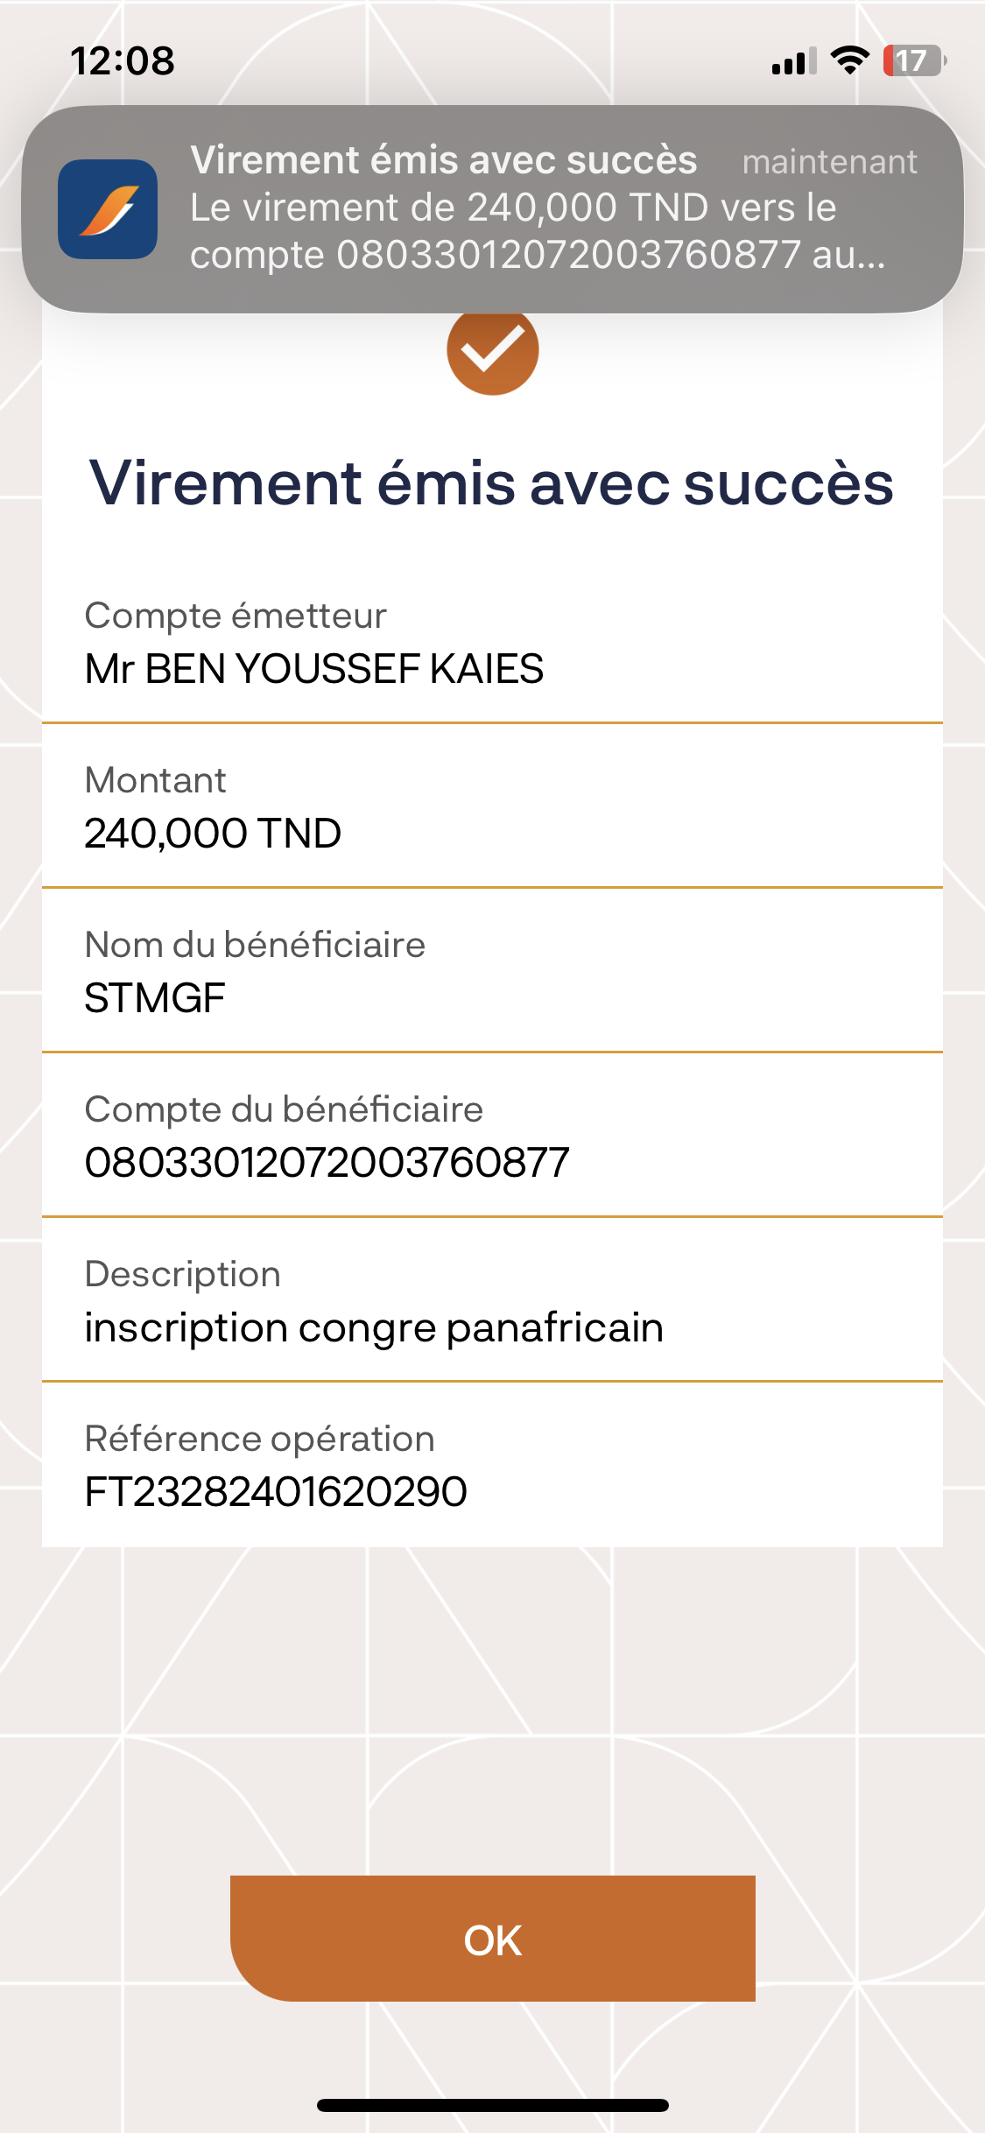Tap the notification's 'maintenant' timestamp
This screenshot has width=985, height=2133.
(829, 162)
